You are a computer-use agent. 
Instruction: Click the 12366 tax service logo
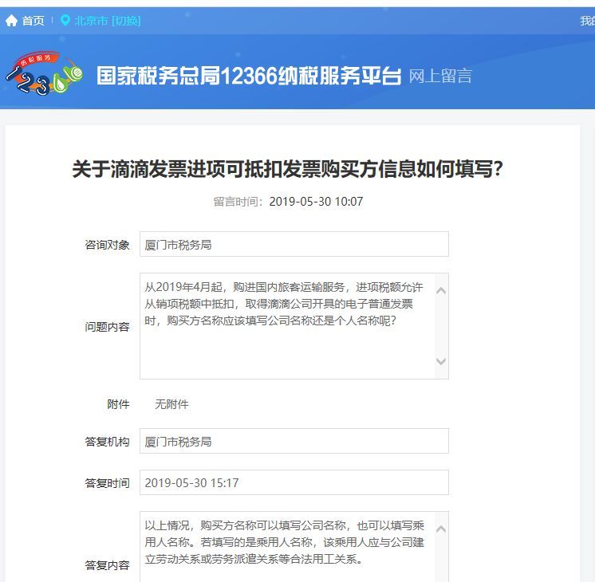coord(44,73)
